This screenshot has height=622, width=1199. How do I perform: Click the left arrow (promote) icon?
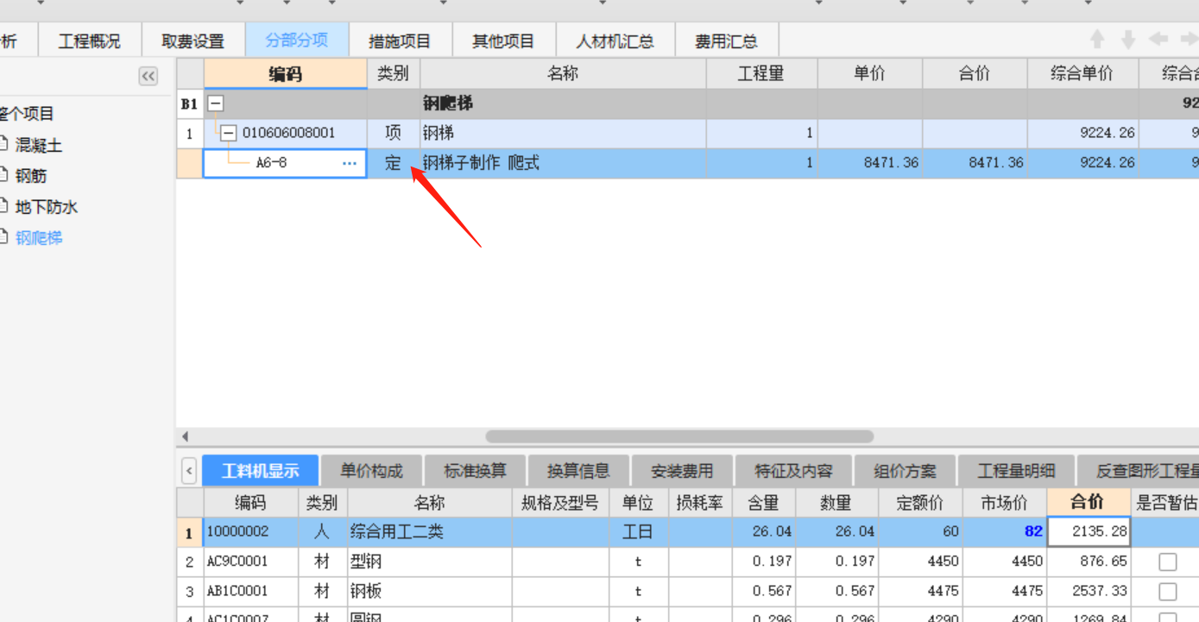[x=1158, y=39]
